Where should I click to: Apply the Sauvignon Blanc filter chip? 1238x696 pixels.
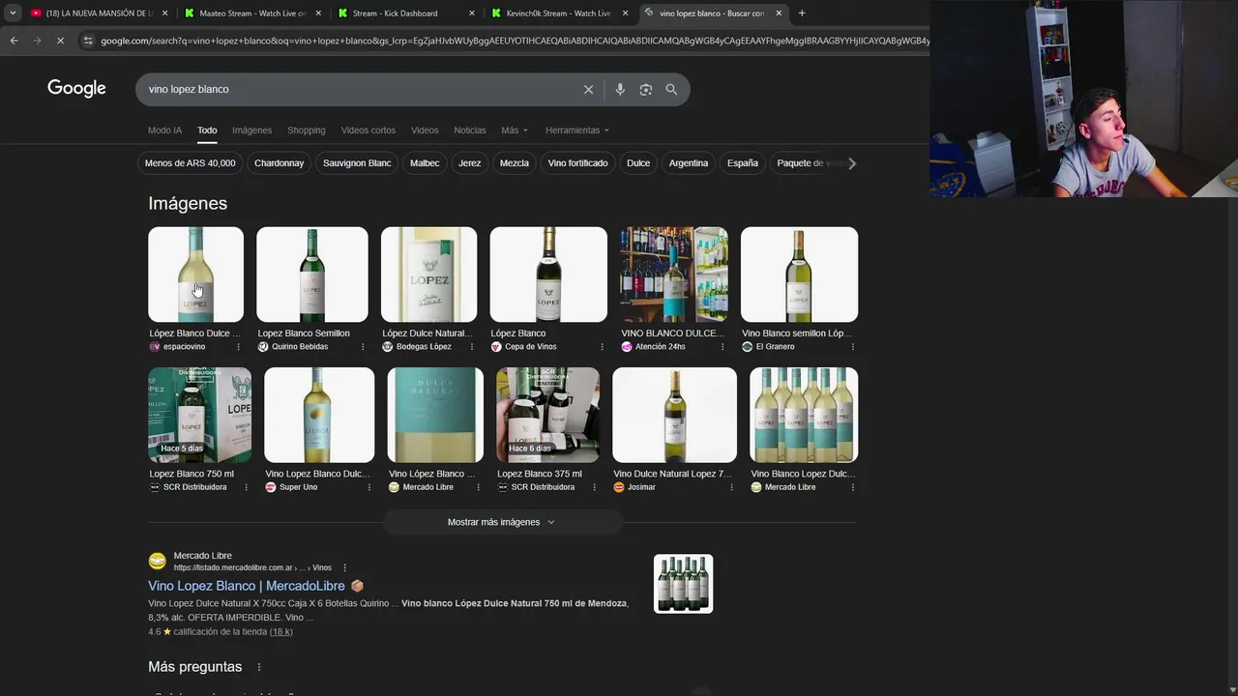pos(357,163)
